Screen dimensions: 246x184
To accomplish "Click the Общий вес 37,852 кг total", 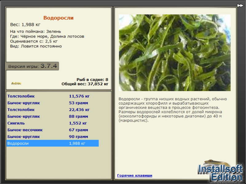I will [85, 84].
